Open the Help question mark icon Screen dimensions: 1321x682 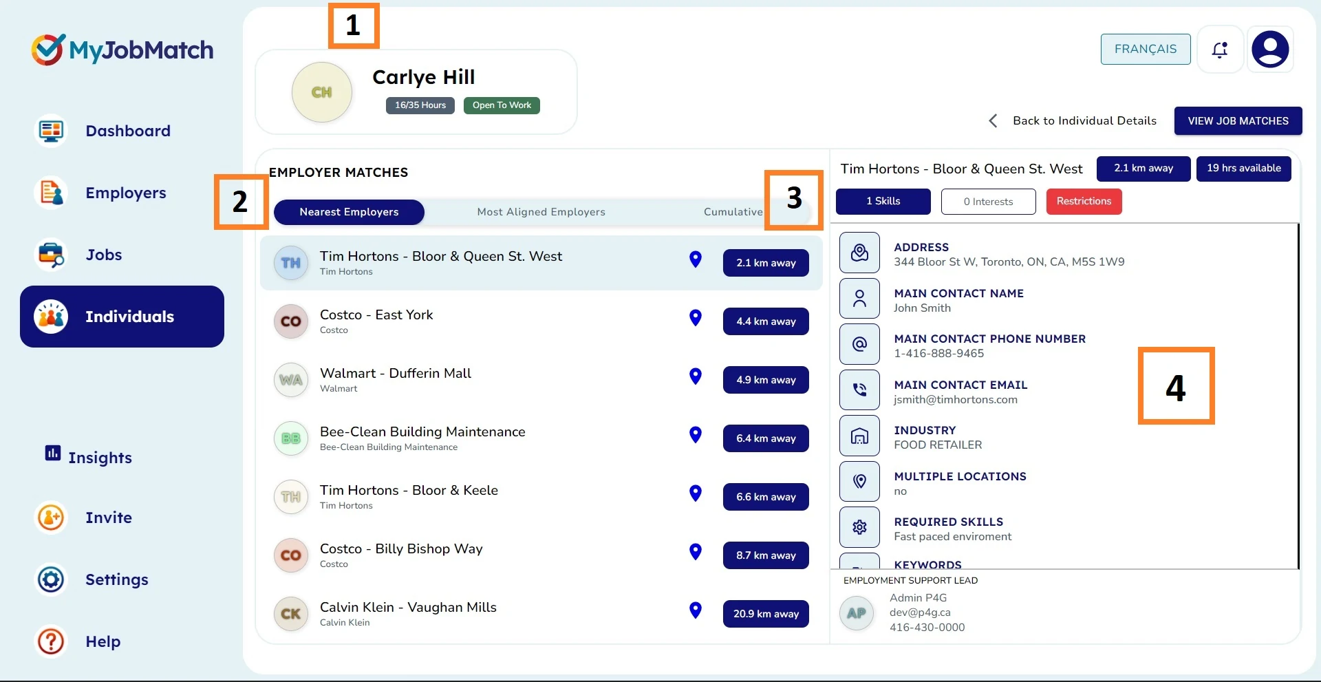pos(51,641)
